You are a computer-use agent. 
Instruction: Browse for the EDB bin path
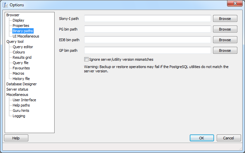click(225, 40)
